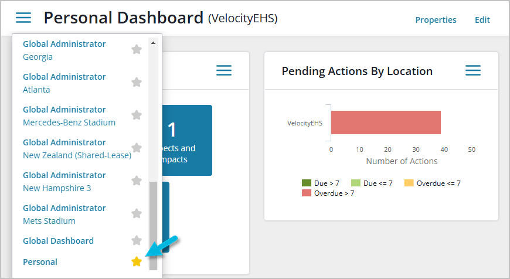Click the Due > 7 green legend swatch

tap(306, 183)
